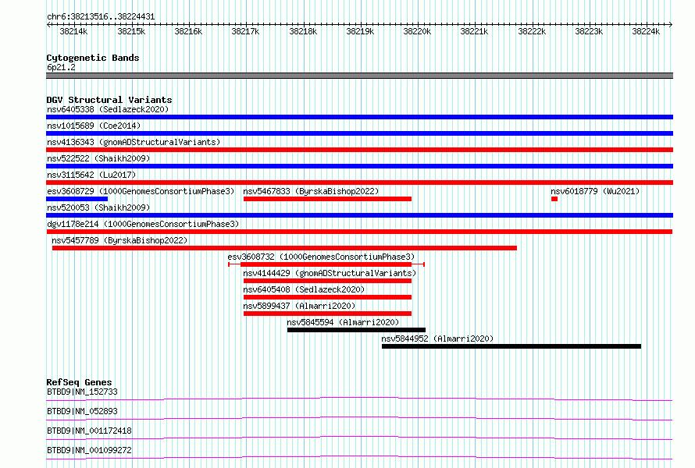Open nsv5467833 (ByrskaBishop2022) label

tap(311, 191)
